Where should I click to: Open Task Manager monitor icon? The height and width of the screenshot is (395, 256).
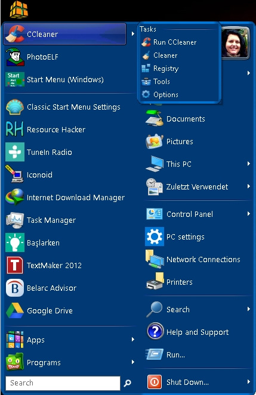(x=15, y=220)
